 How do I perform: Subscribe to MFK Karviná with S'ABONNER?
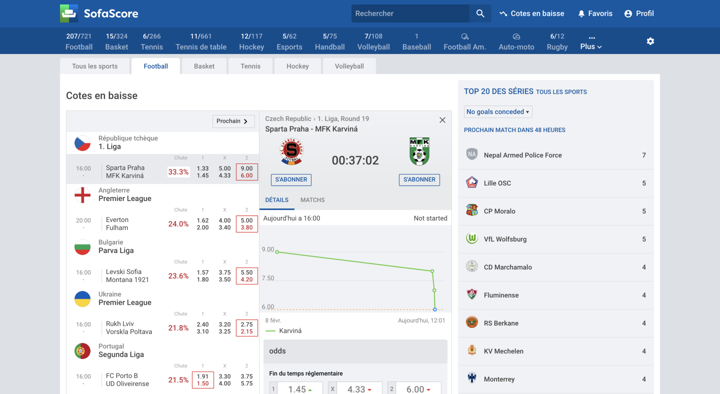[419, 180]
